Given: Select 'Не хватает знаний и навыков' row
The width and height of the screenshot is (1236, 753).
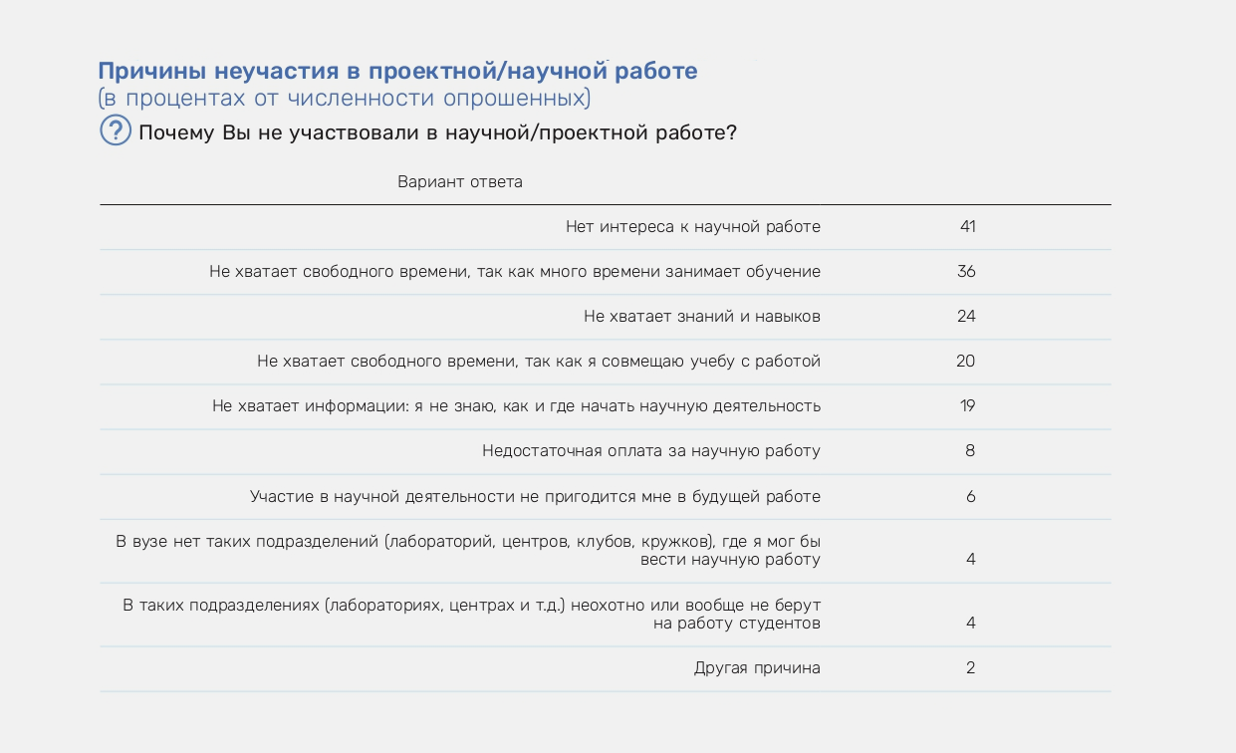Looking at the screenshot, I should tap(701, 317).
